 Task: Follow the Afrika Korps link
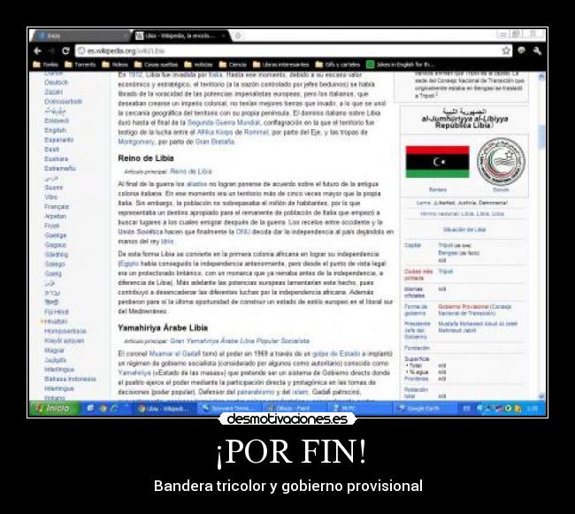215,132
